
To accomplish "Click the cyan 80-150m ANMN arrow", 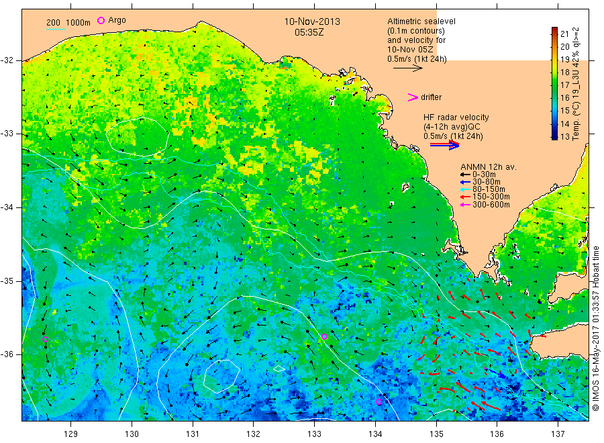I will click(x=465, y=189).
